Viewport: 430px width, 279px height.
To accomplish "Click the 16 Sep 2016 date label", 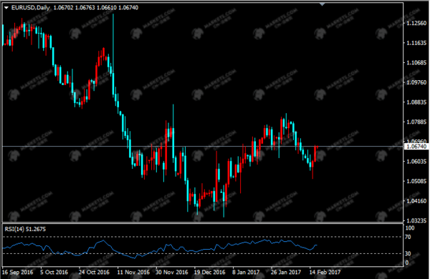I will tap(17, 272).
